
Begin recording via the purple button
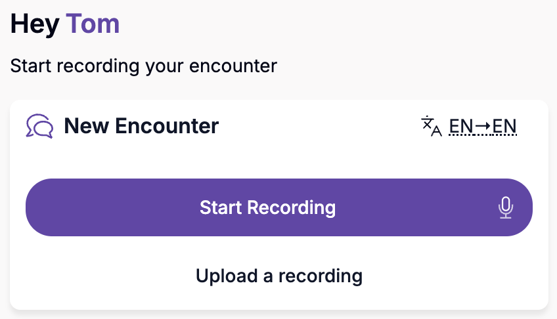coord(278,208)
